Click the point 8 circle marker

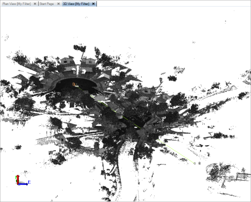tap(194, 163)
